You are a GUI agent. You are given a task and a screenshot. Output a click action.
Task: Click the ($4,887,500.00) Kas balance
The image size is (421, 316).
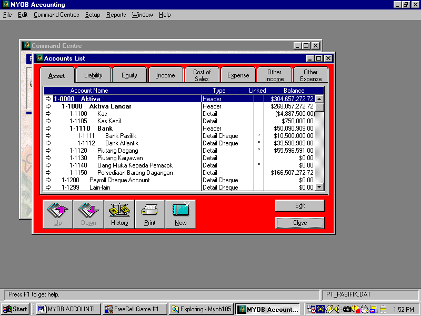[295, 114]
